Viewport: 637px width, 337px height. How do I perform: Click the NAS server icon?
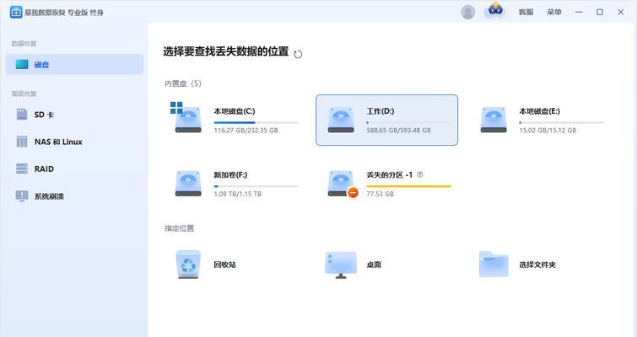[22, 142]
